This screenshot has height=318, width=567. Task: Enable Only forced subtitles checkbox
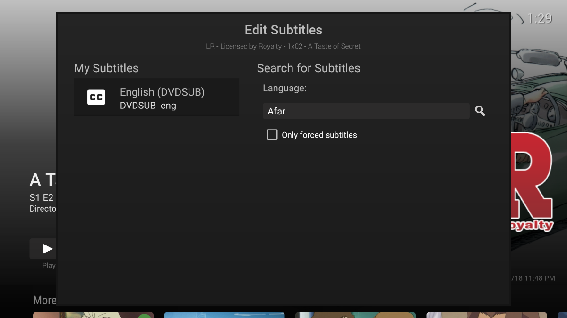coord(272,135)
